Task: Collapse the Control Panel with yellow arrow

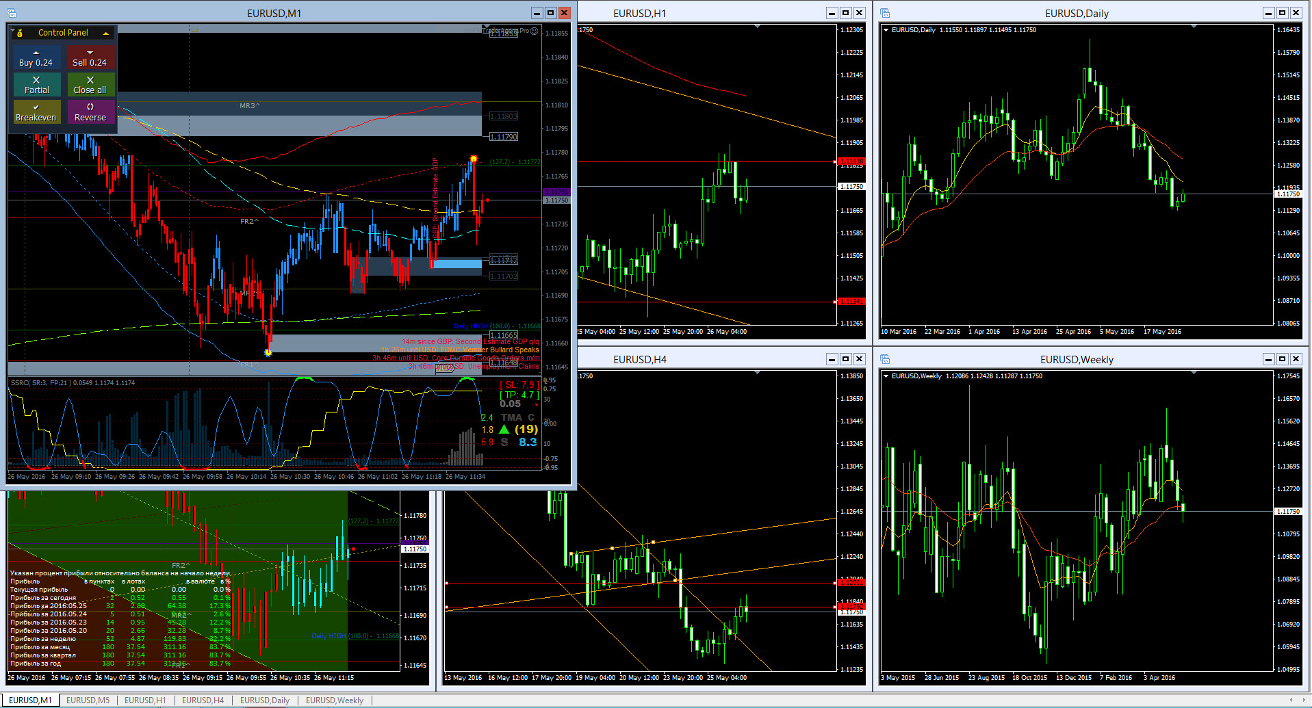Action: 106,33
